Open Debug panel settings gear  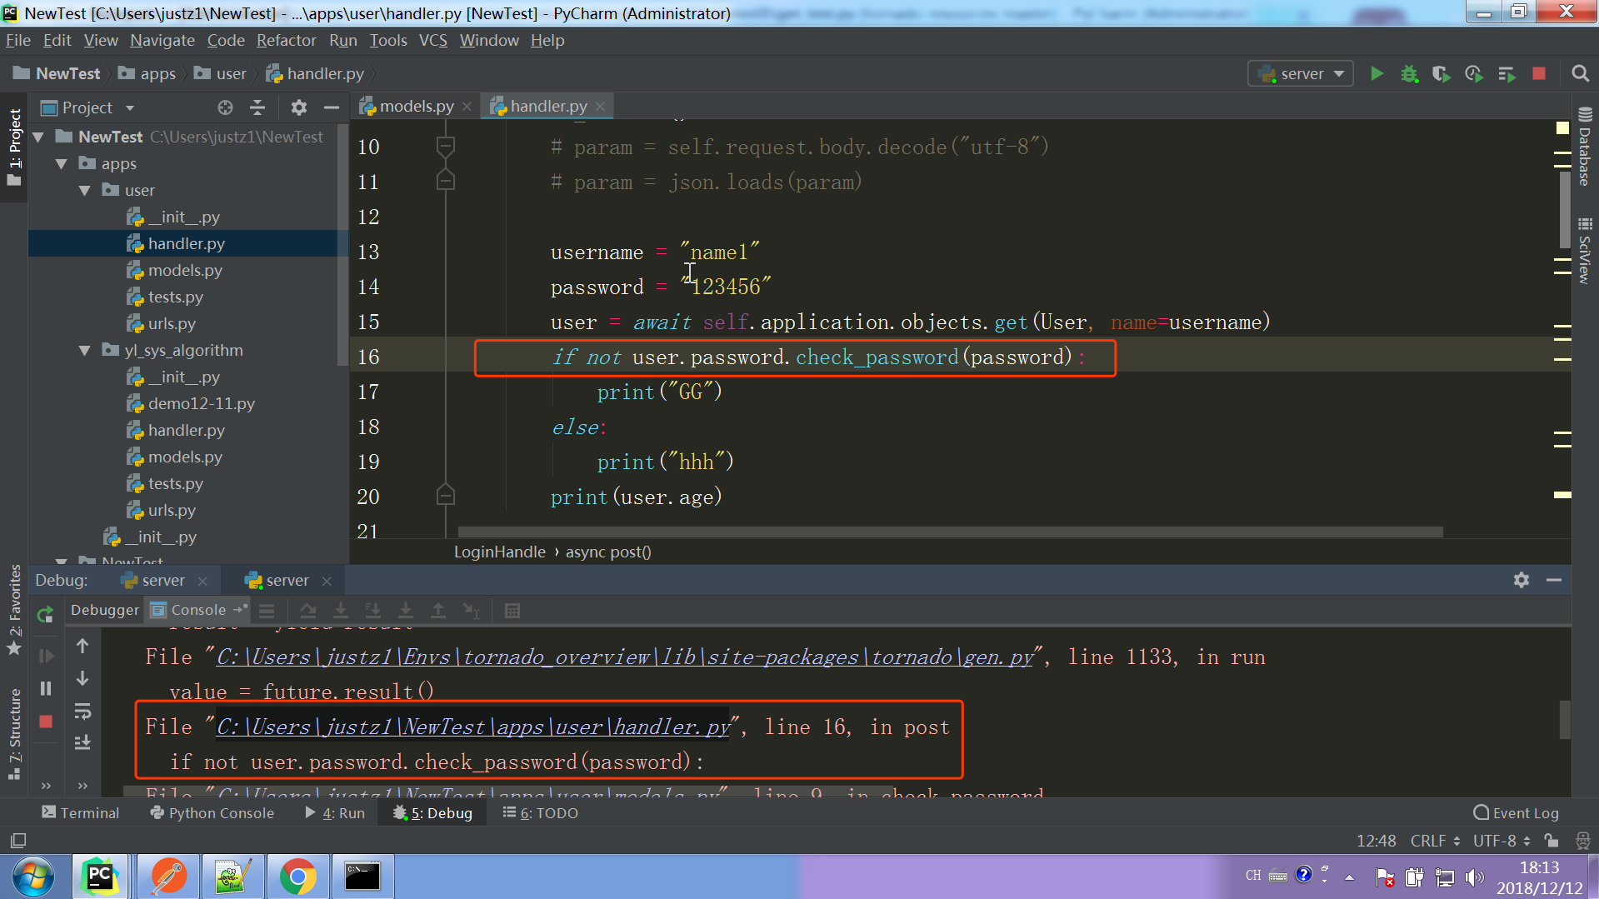click(x=1522, y=580)
